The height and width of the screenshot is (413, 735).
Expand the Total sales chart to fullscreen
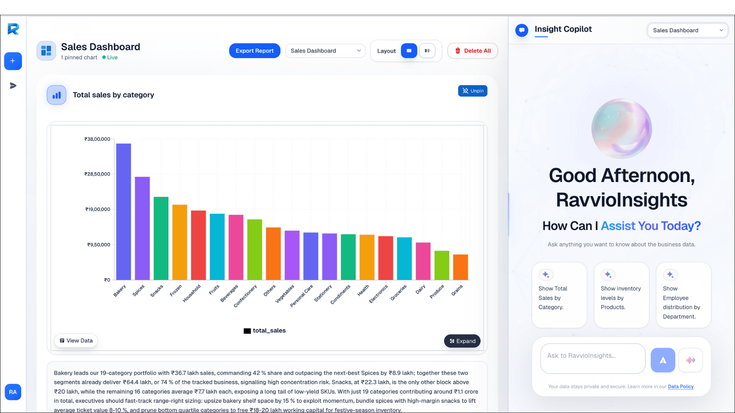462,341
